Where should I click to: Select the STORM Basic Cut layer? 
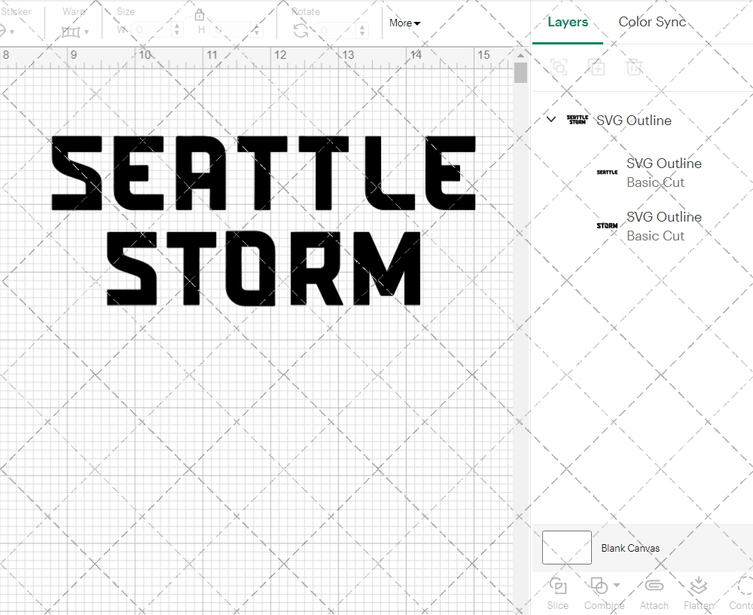[x=664, y=226]
